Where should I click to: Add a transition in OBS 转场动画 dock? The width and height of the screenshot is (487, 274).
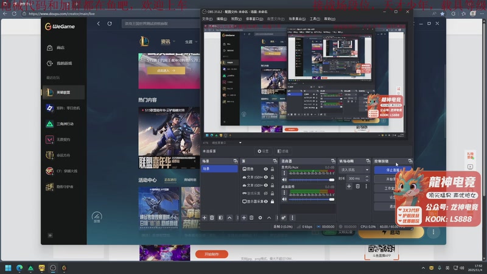pos(349,186)
